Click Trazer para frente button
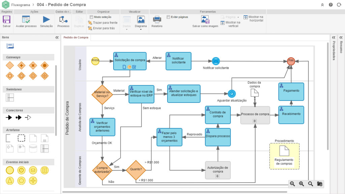This screenshot has width=345, height=194. [x=103, y=23]
